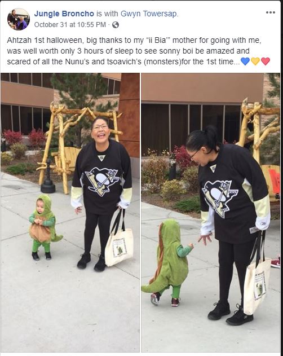Click the penguin logo on the left photo jersey
Screen dimensions: 283x356
(102, 182)
